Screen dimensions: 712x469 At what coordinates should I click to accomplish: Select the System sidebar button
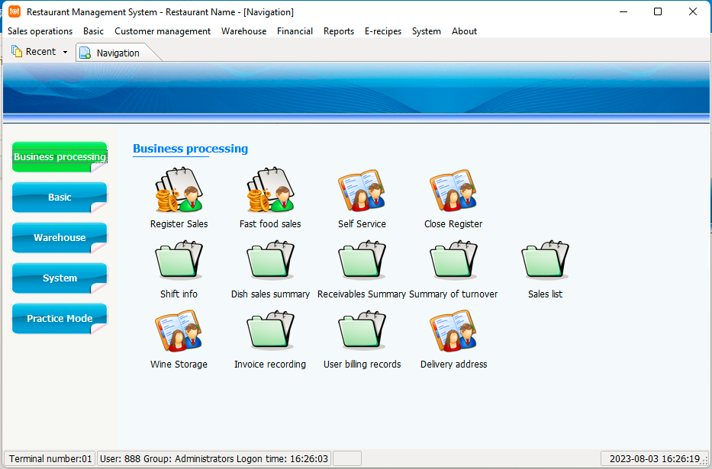[60, 278]
